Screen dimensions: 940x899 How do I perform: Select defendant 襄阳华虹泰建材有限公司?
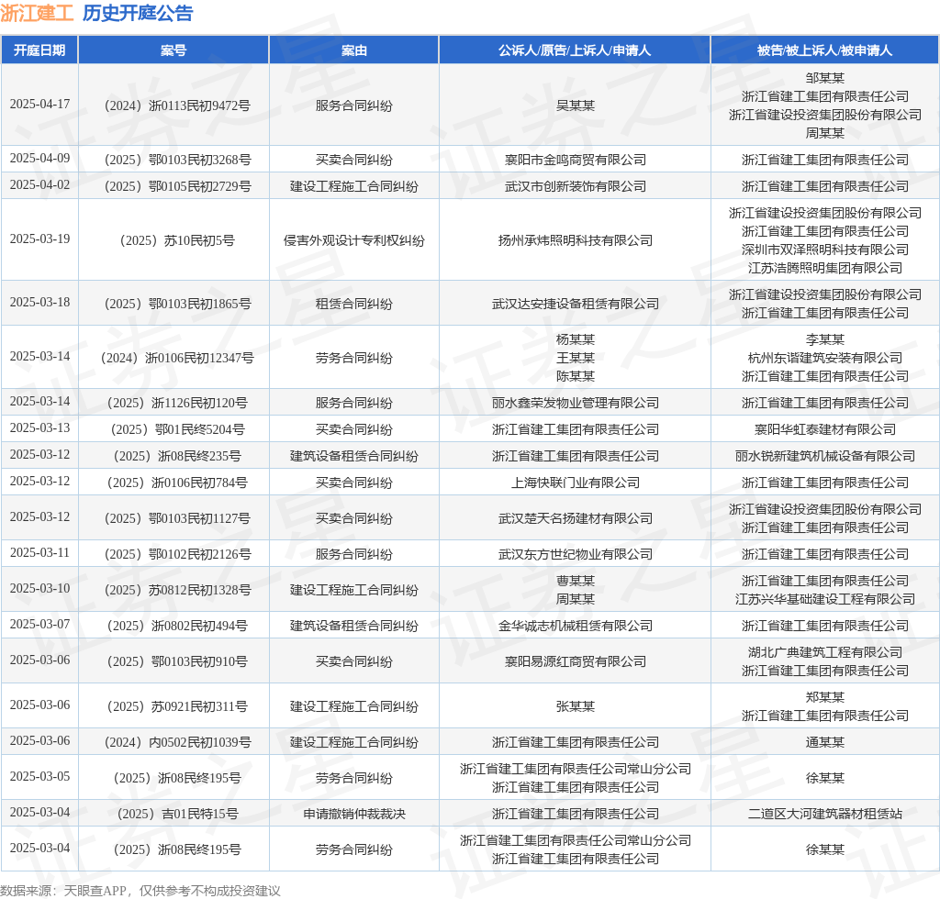point(825,429)
